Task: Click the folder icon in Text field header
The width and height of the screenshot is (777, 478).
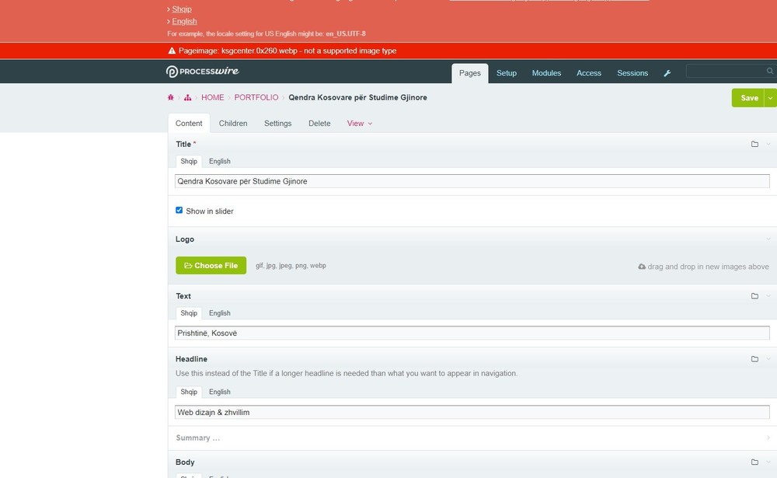Action: click(x=754, y=296)
